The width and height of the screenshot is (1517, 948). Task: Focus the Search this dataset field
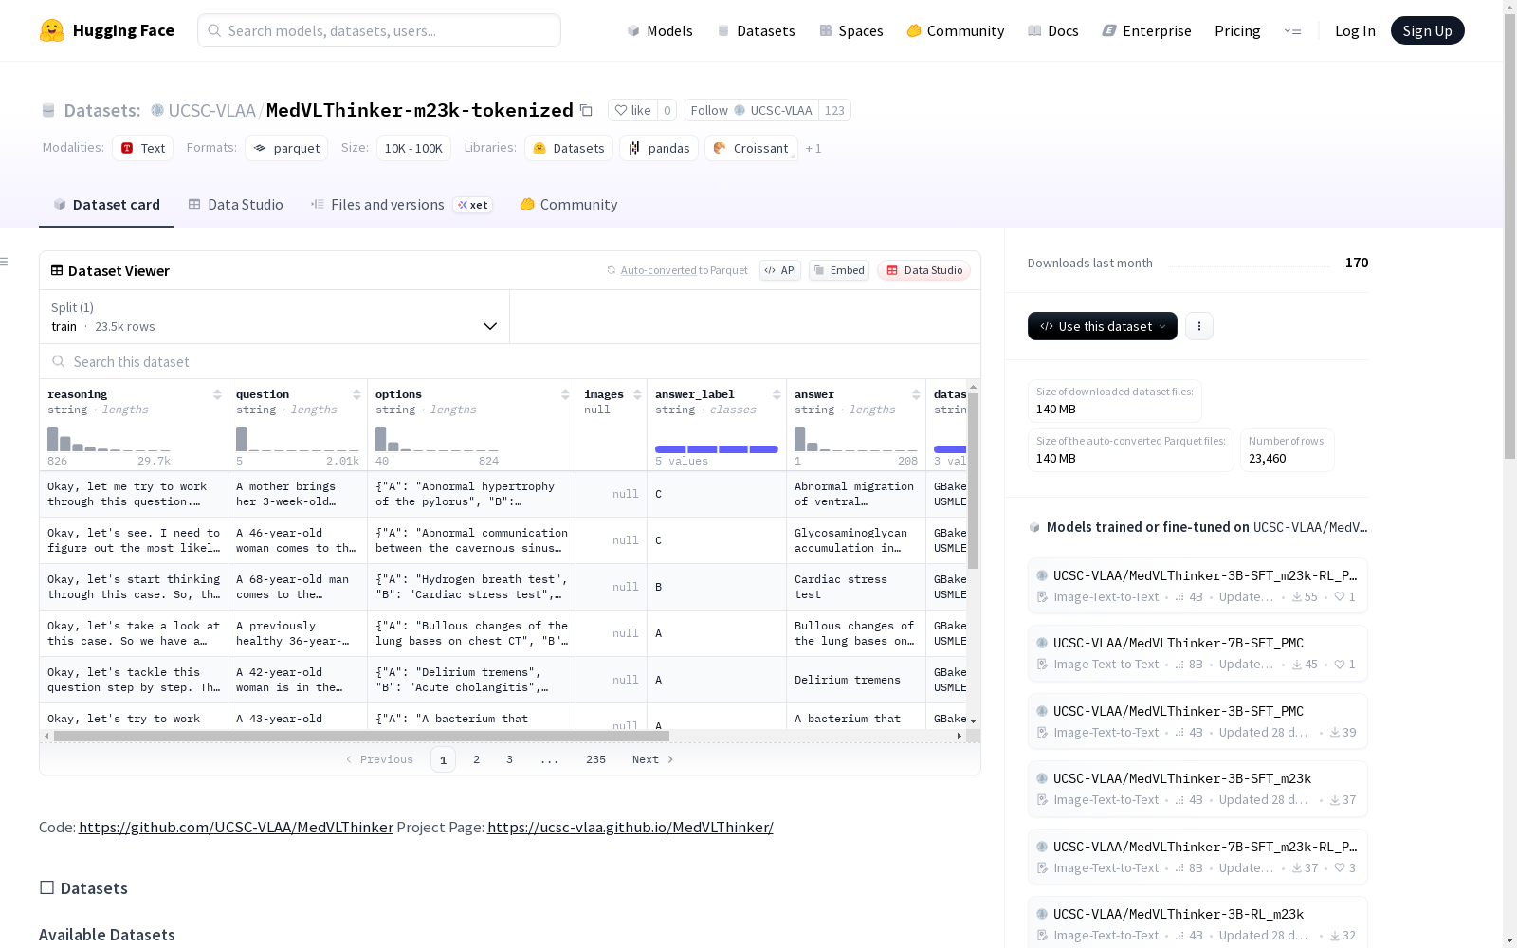pyautogui.click(x=510, y=361)
